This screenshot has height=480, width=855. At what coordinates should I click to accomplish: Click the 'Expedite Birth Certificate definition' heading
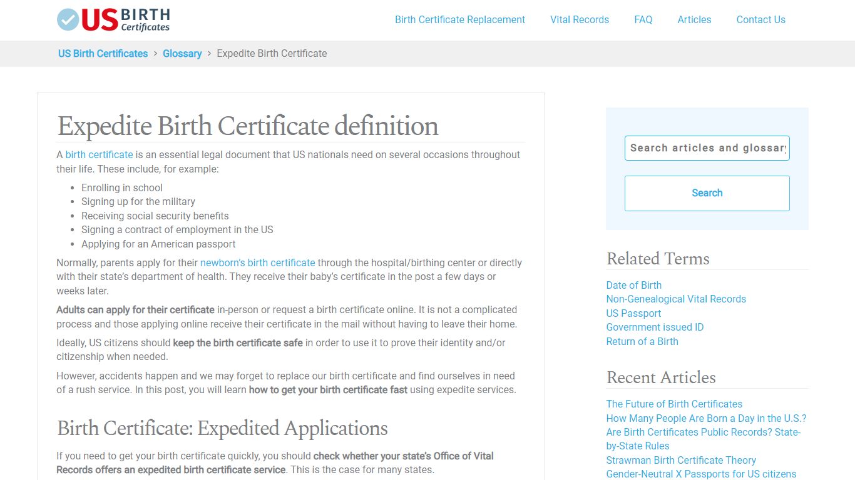pyautogui.click(x=248, y=126)
